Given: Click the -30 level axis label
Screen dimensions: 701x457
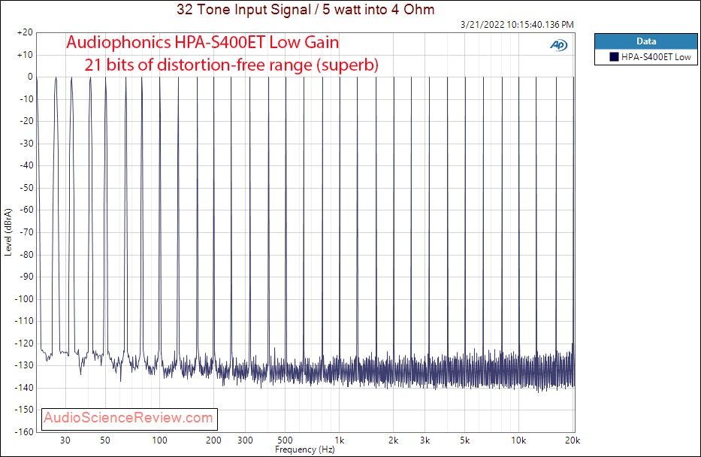Looking at the screenshot, I should (26, 143).
